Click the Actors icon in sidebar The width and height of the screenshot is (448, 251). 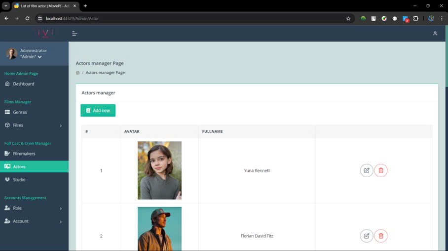[7, 166]
